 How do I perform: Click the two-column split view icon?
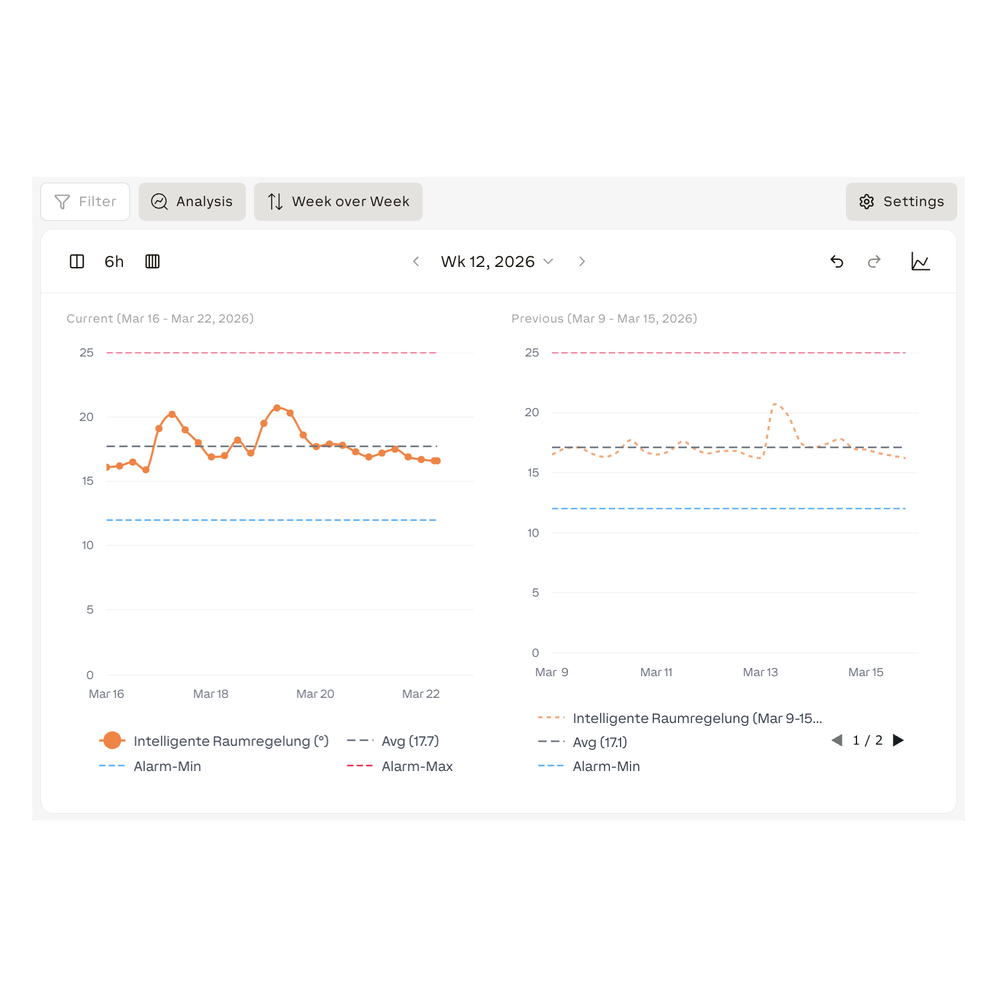pos(77,262)
